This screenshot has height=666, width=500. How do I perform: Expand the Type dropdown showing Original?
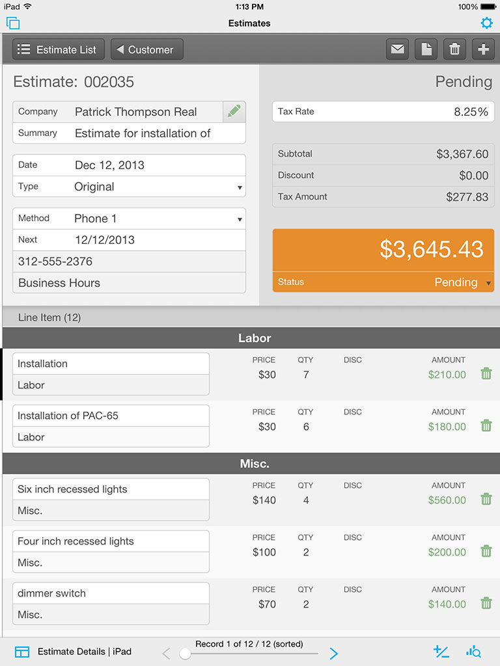tap(240, 187)
